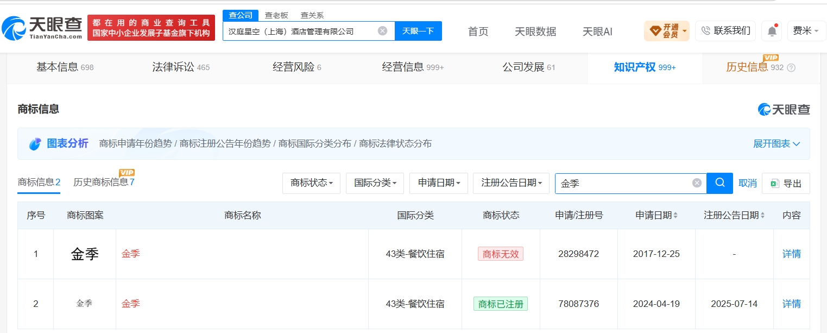The image size is (827, 333).
Task: Clear the 金季 trademark search field
Action: (697, 183)
